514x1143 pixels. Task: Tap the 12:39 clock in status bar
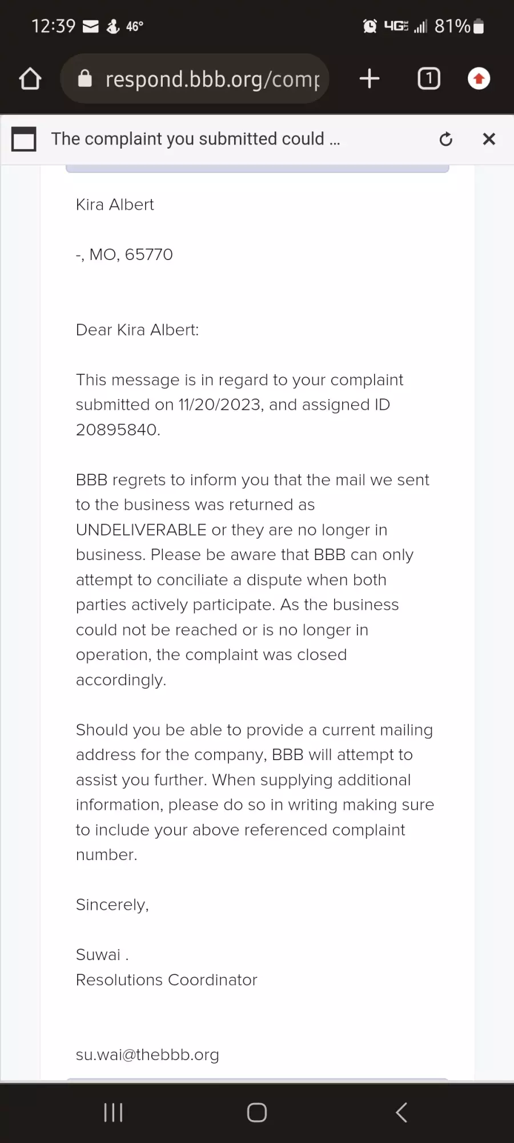53,26
